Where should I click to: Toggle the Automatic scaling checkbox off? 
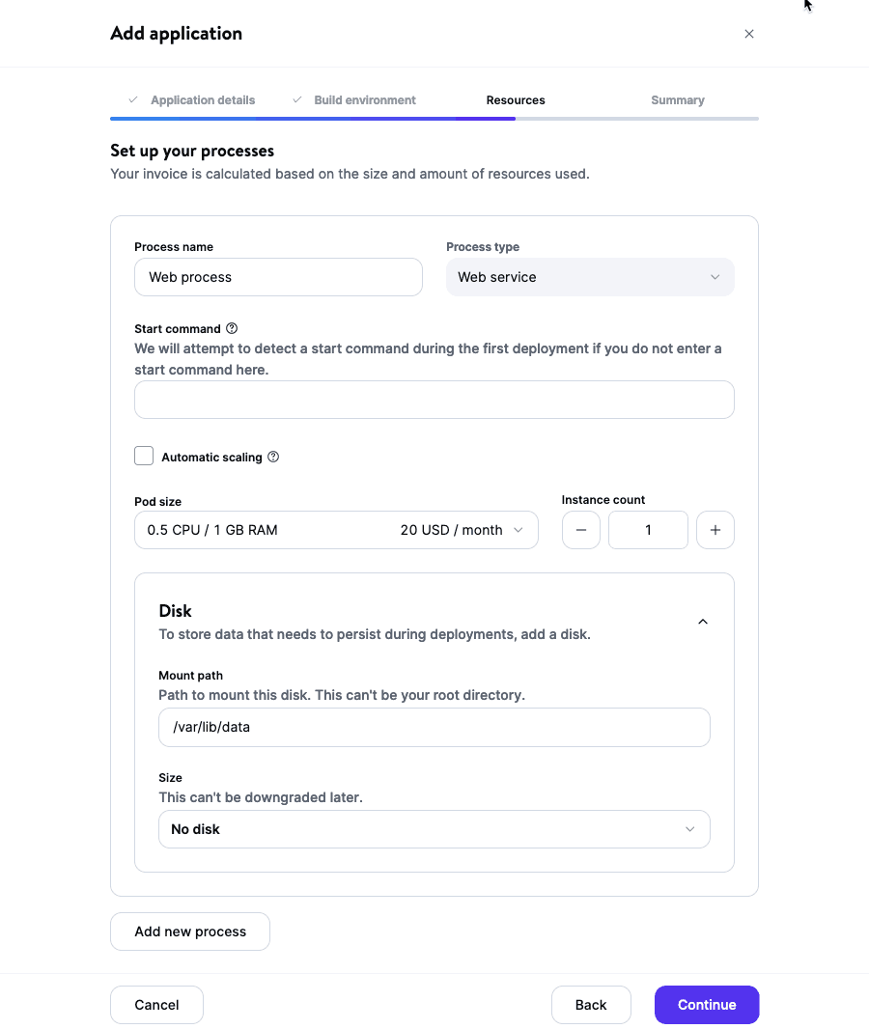[x=144, y=455]
